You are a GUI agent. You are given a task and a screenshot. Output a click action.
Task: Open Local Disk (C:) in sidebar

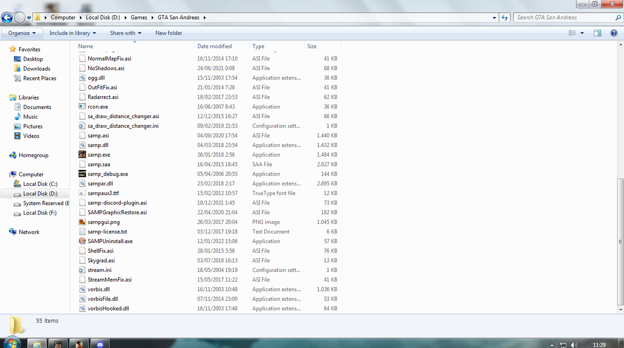click(40, 184)
